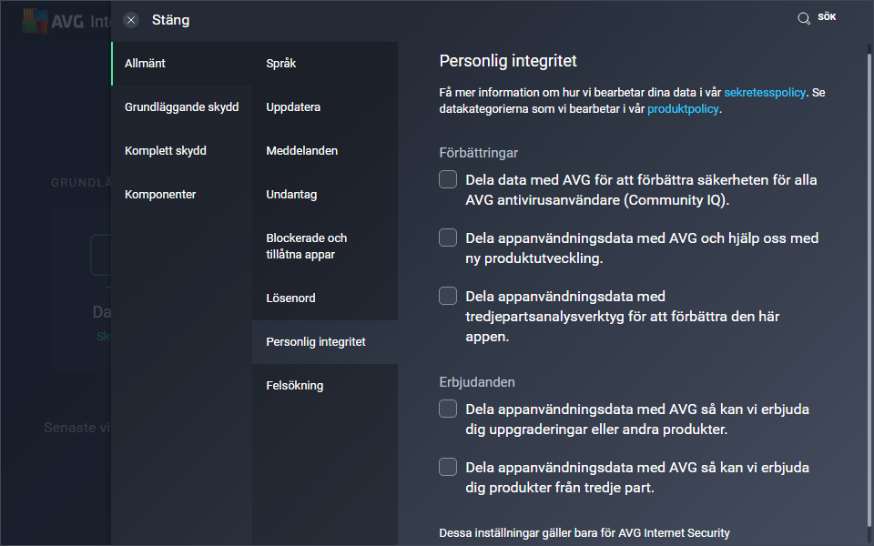Screen dimensions: 874x546
Task: Click the close X icon beside Stäng
Action: pos(131,21)
